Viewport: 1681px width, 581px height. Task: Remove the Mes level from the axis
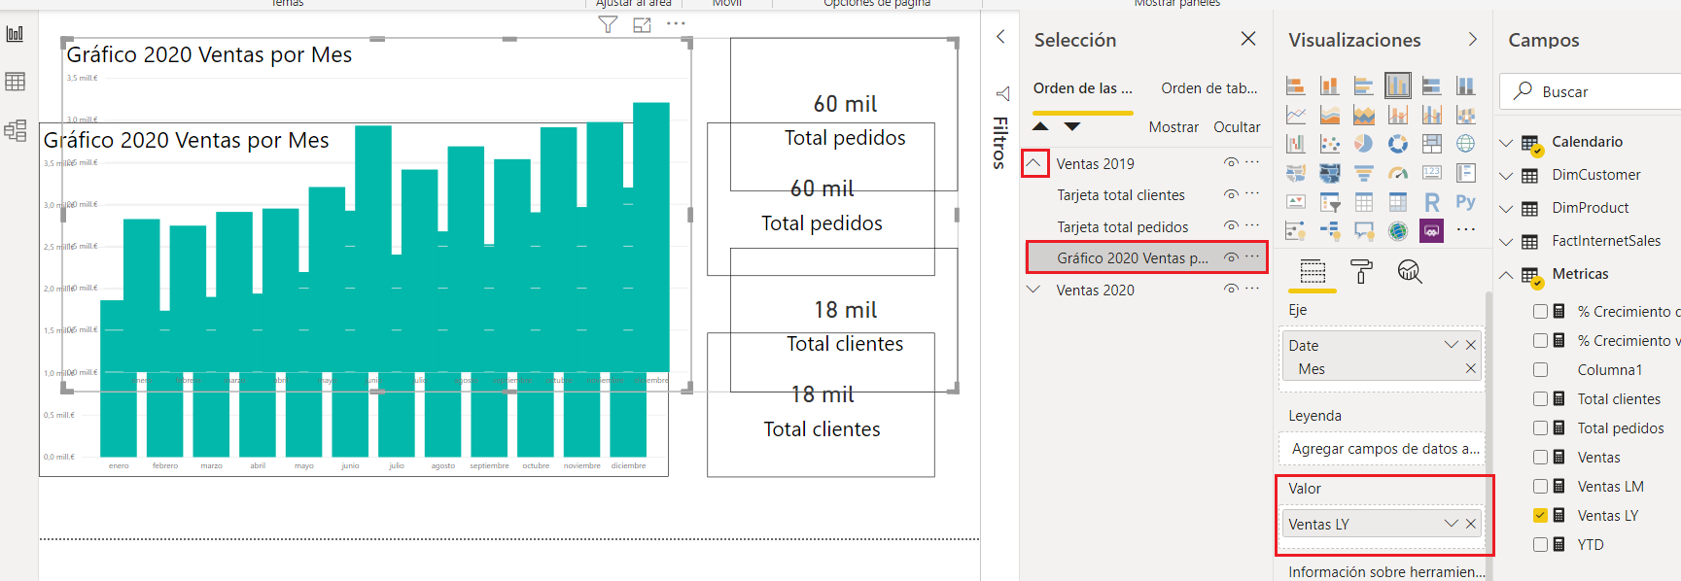tap(1471, 368)
